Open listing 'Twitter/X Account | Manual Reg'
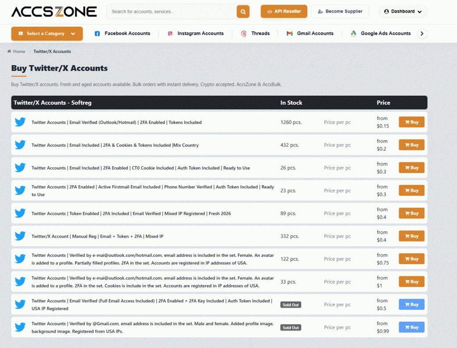 point(97,236)
